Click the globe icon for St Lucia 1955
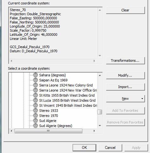 35,100
